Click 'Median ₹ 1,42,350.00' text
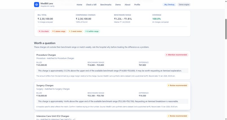 [x=122, y=22]
